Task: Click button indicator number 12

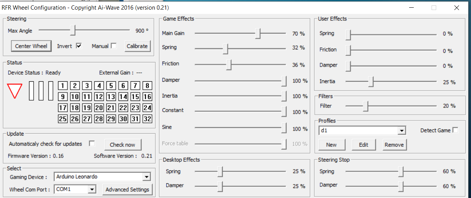Action: coord(99,97)
